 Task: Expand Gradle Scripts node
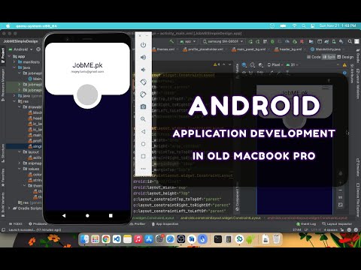(9, 208)
